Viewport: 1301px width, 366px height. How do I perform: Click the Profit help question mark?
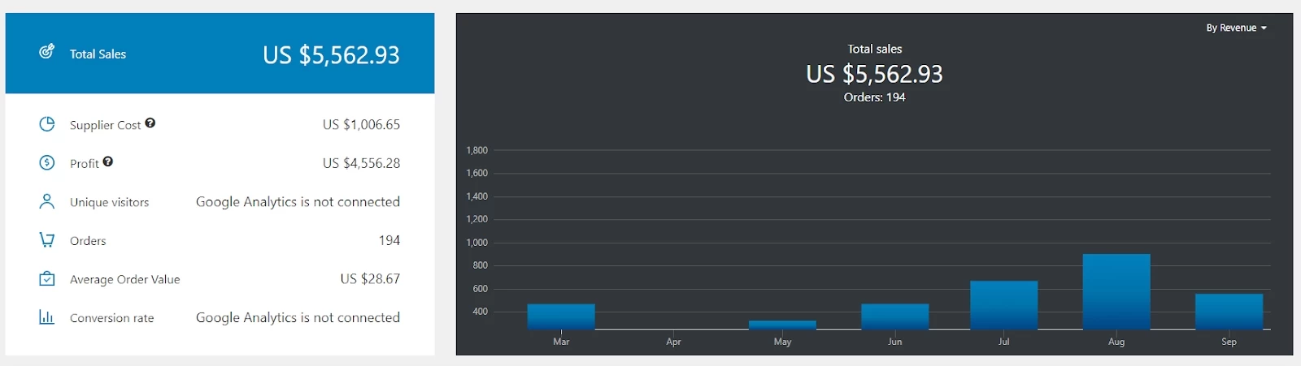coord(108,162)
